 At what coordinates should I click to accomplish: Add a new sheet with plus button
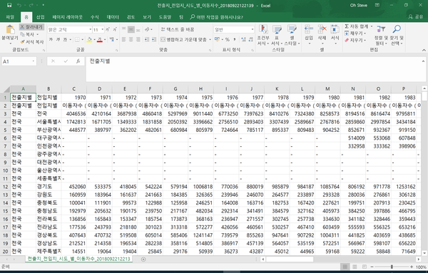pyautogui.click(x=143, y=259)
